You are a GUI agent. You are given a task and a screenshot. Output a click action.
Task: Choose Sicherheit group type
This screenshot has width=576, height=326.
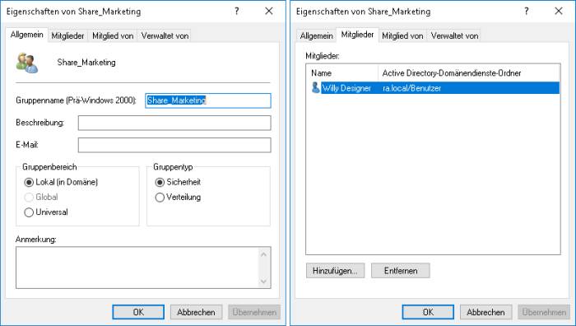pos(179,182)
